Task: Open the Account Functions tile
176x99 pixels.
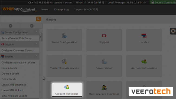Action: [67, 90]
